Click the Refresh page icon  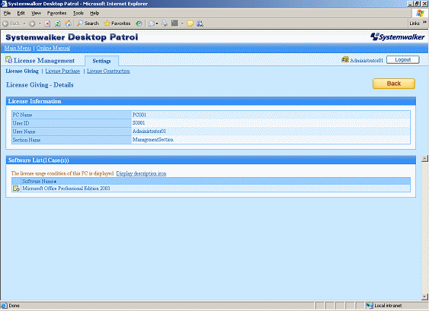click(x=57, y=24)
